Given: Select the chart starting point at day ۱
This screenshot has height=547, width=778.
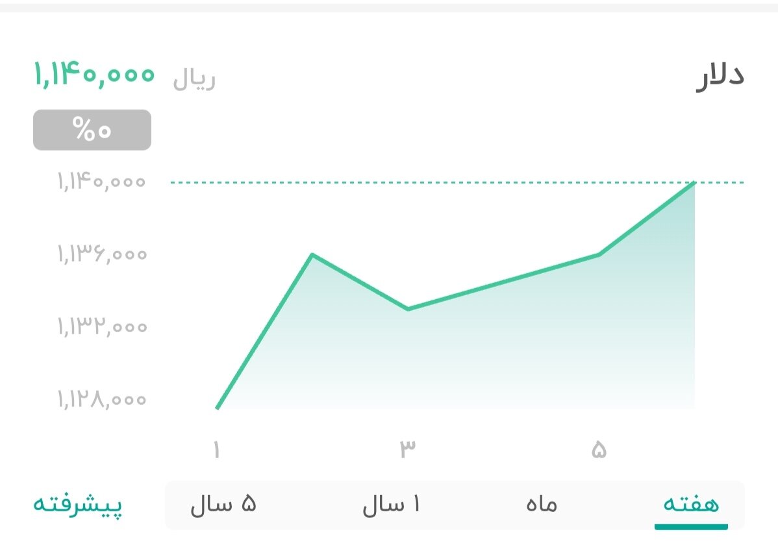Looking at the screenshot, I should tap(218, 409).
